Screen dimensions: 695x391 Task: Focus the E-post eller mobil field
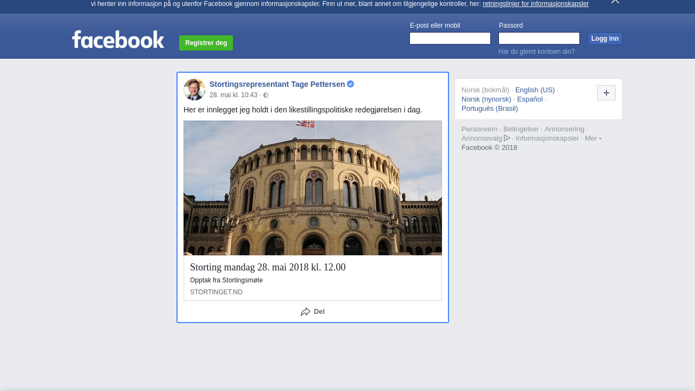coord(450,39)
